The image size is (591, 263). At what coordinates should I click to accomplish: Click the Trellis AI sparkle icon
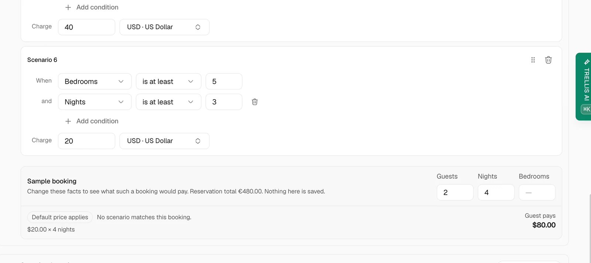[587, 62]
